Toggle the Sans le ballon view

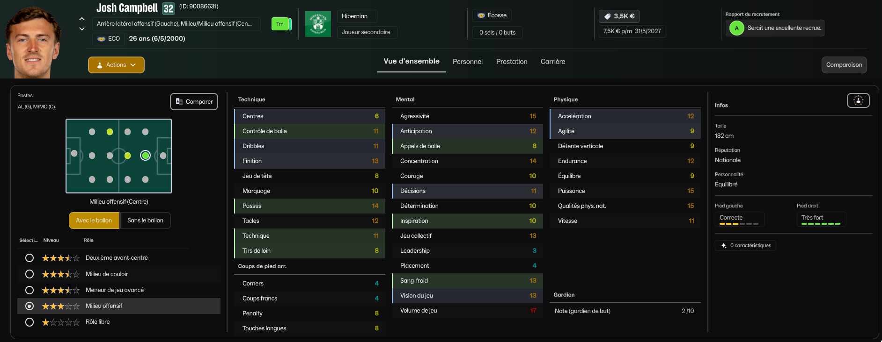coord(145,221)
